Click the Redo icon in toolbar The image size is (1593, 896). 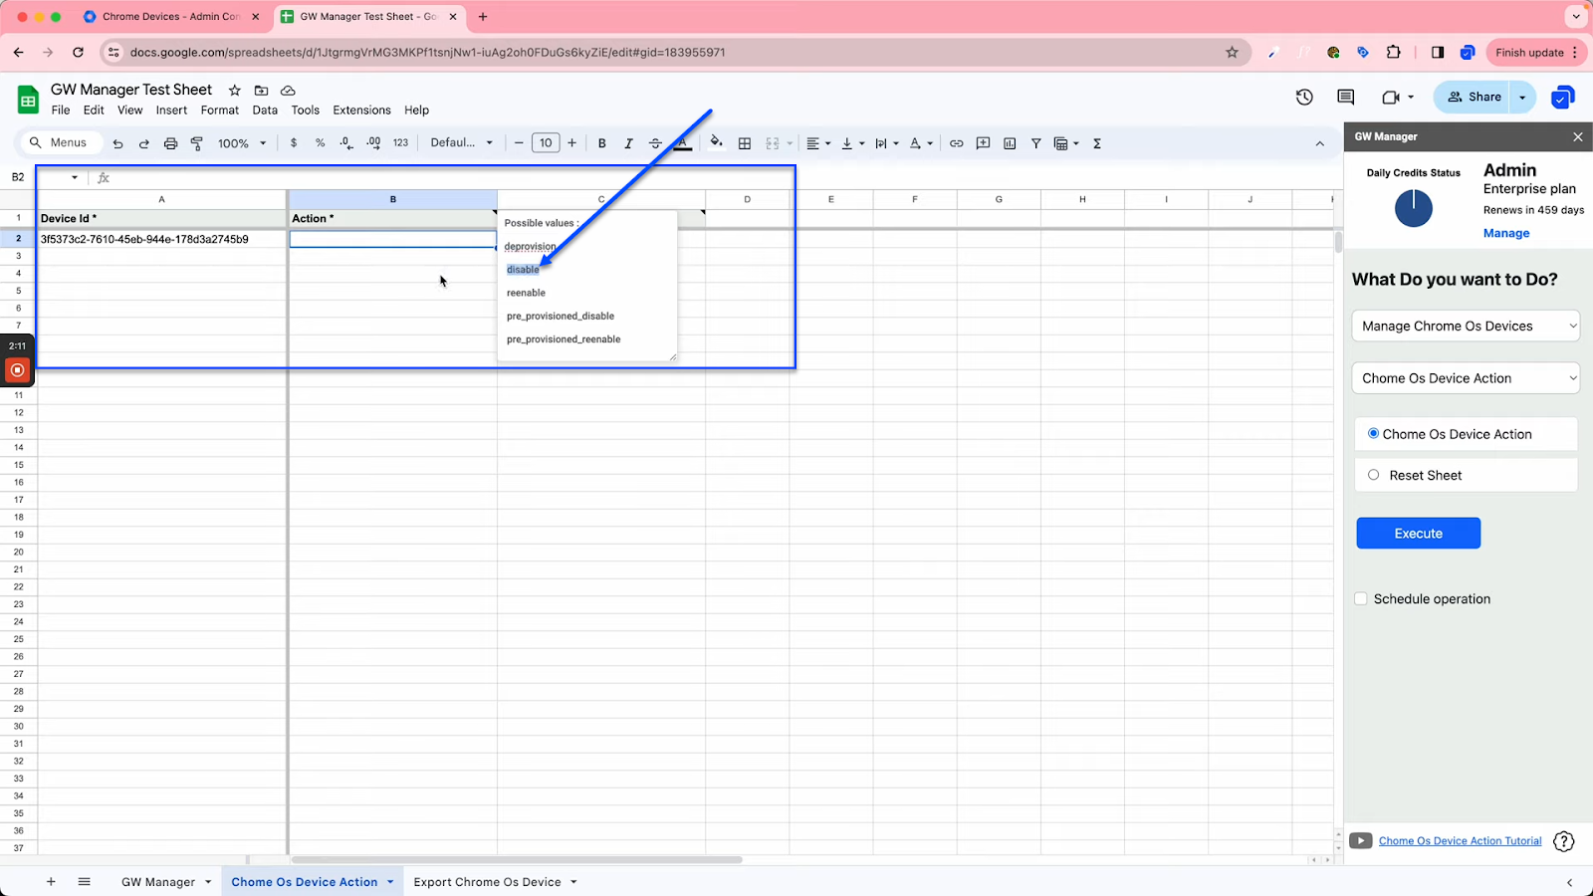pos(143,143)
